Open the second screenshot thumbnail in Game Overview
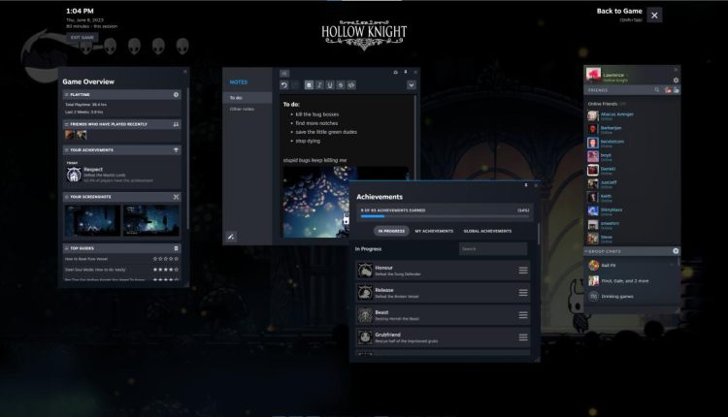Screen dimensions: 728x417 point(150,221)
